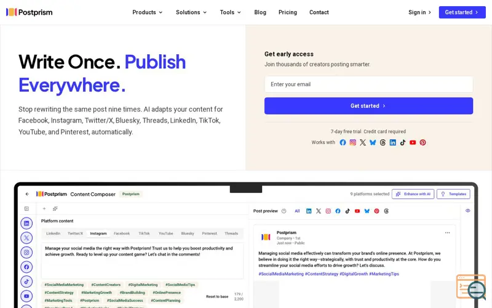This screenshot has height=308, width=492.
Task: Click Get started button in top navigation
Action: pyautogui.click(x=462, y=12)
